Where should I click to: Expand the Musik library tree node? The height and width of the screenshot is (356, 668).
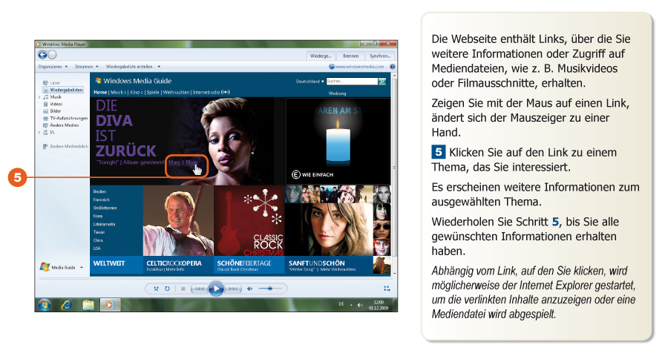[40, 96]
